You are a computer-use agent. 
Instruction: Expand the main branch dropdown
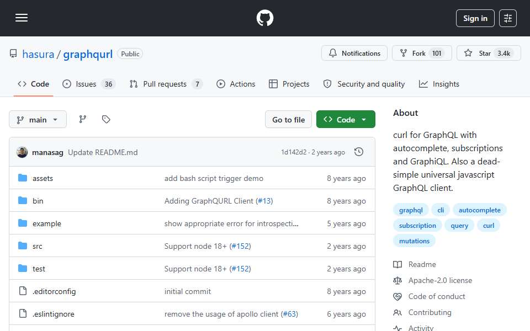(38, 120)
